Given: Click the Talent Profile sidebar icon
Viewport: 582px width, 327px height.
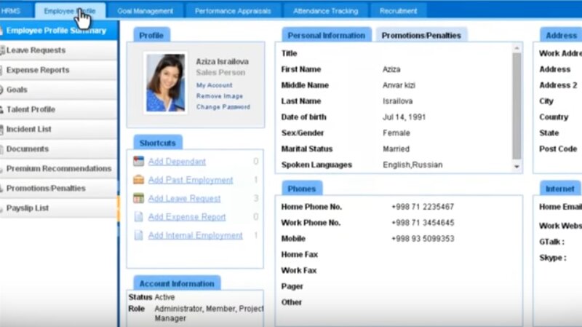Looking at the screenshot, I should (3, 110).
